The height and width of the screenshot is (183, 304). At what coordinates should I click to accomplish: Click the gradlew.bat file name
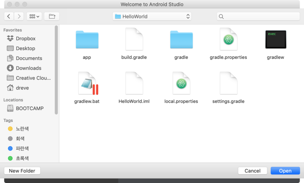87,101
